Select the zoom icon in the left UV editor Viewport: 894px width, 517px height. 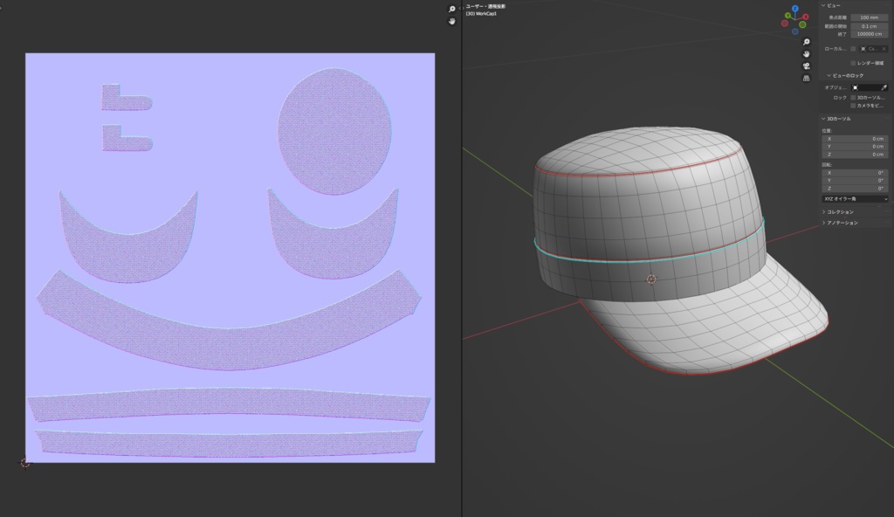pyautogui.click(x=451, y=9)
